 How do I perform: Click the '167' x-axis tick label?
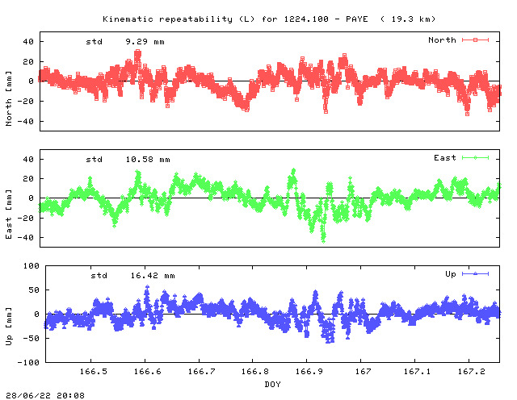point(363,371)
